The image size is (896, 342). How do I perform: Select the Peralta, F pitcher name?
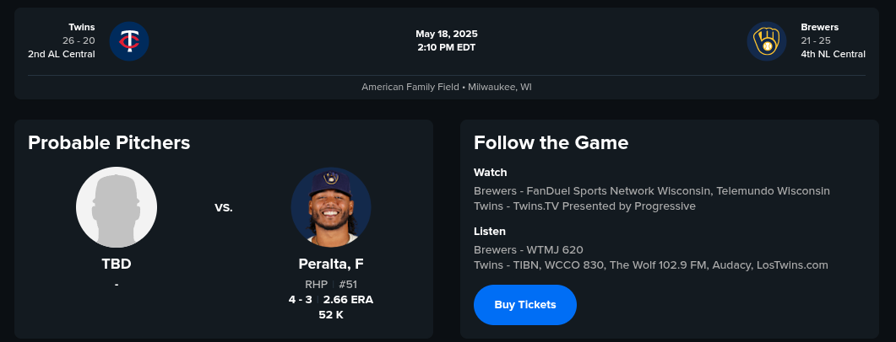click(x=331, y=264)
